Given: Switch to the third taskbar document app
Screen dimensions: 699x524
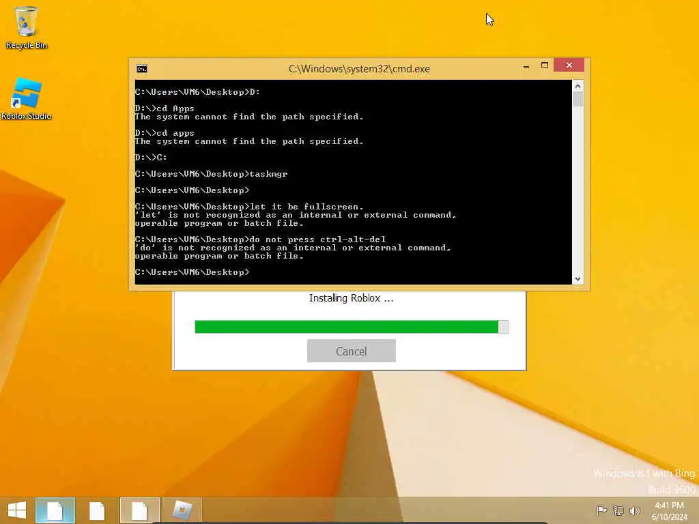Looking at the screenshot, I should coord(139,510).
